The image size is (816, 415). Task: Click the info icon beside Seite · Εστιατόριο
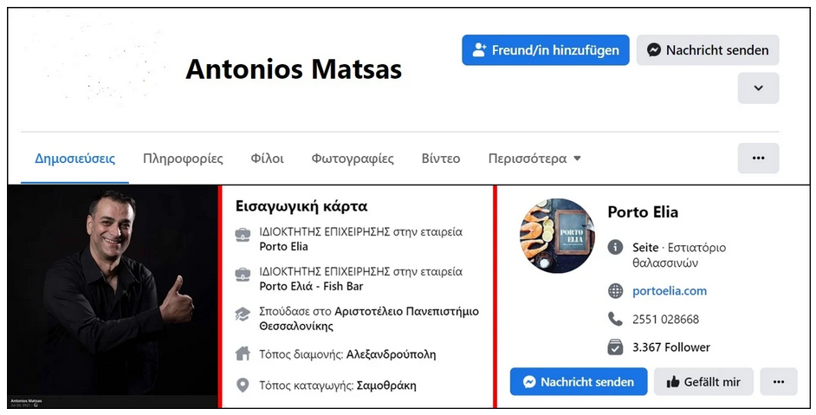point(616,248)
